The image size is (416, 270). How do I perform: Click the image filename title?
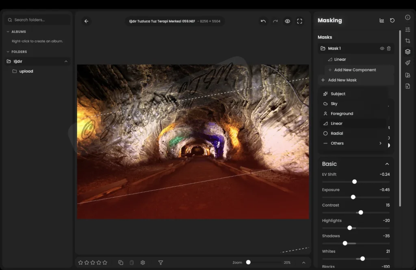click(162, 21)
